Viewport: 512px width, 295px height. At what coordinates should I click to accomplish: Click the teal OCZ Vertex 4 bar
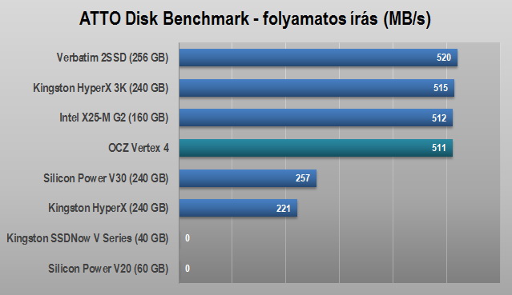[316, 148]
